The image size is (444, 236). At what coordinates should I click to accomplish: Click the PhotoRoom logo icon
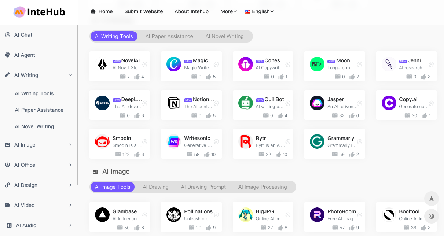pyautogui.click(x=317, y=215)
